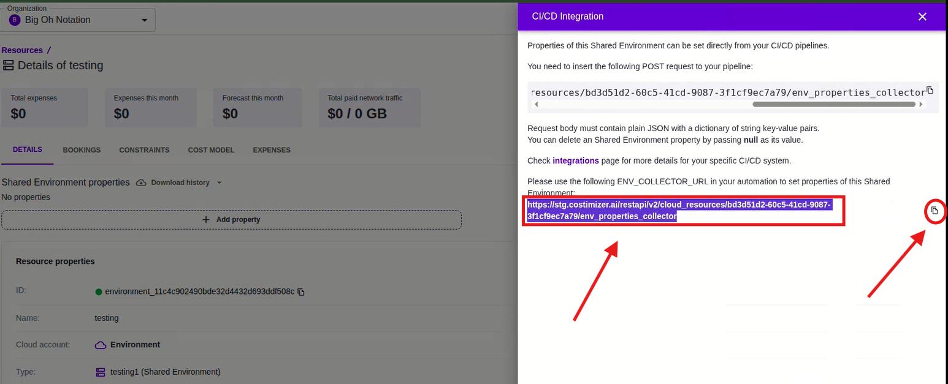Open the Constraints tab
The width and height of the screenshot is (948, 384).
click(x=144, y=150)
